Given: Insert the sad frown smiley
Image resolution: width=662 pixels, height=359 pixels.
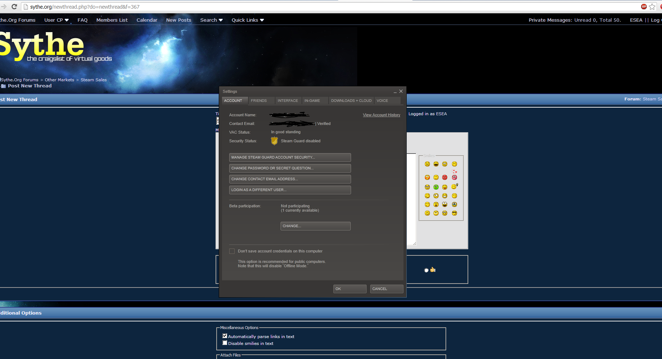Looking at the screenshot, I should click(427, 164).
